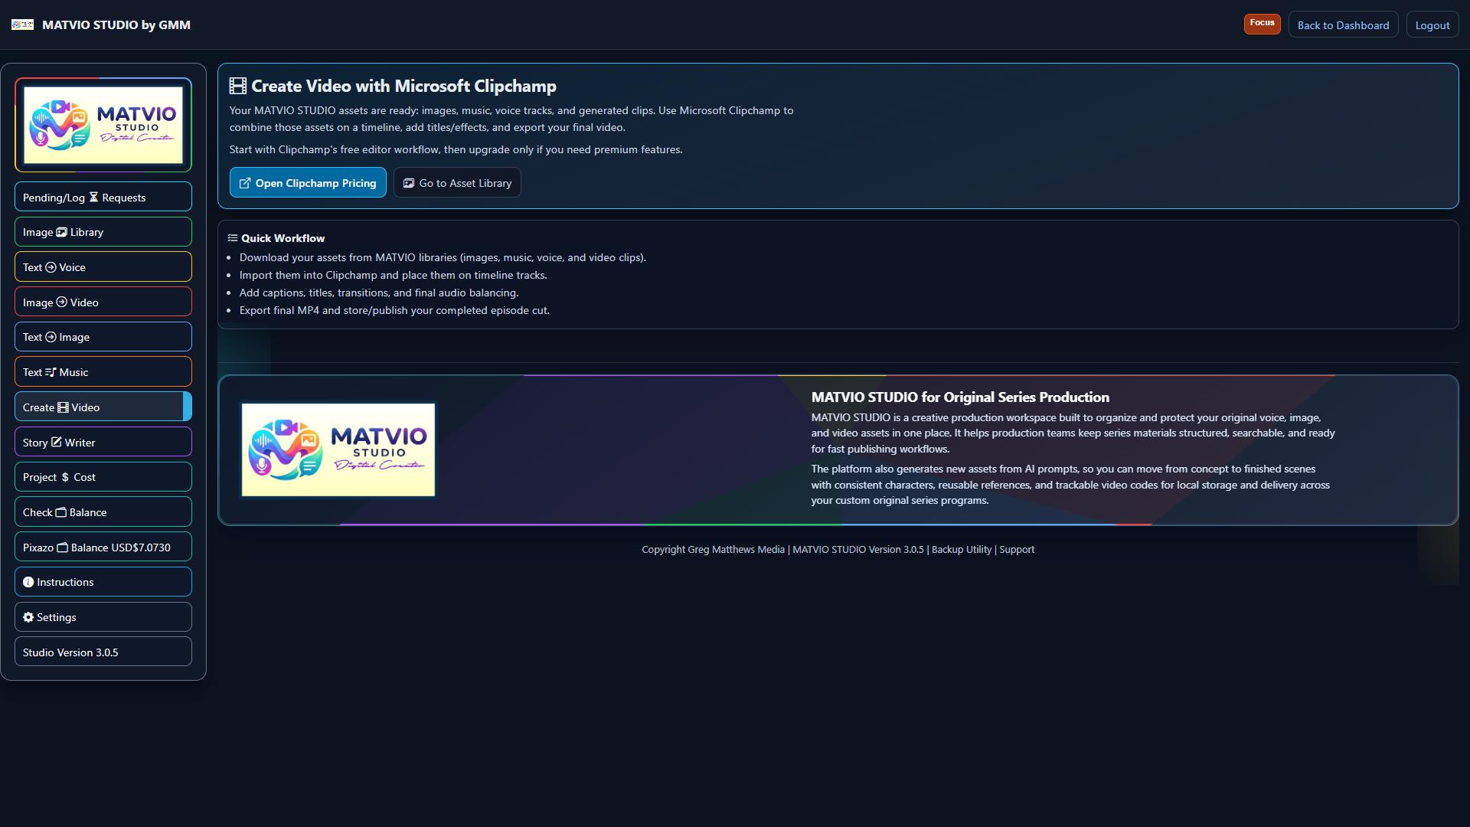Click pencil icon in Story Writer item
Viewport: 1470px width, 827px height.
pyautogui.click(x=56, y=442)
